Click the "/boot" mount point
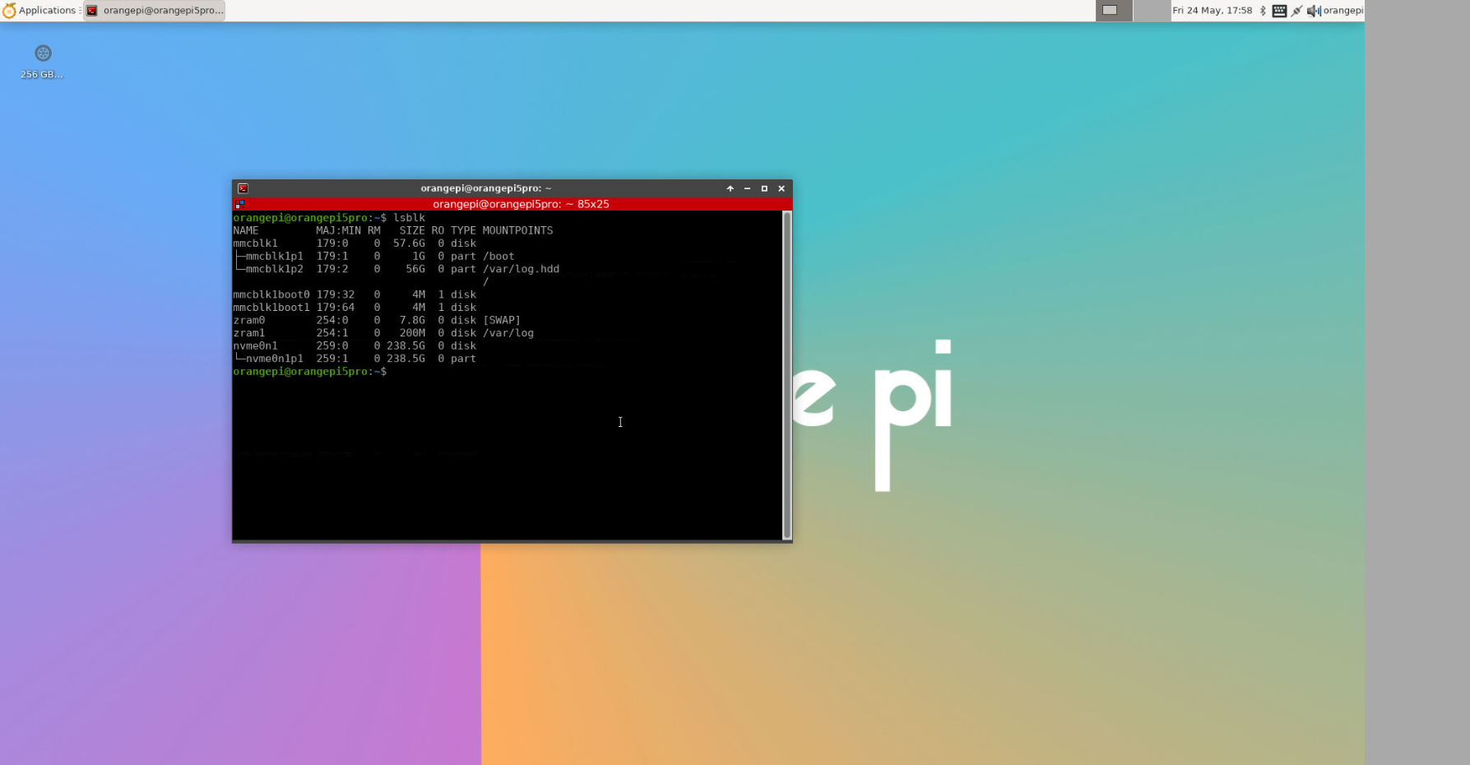 click(499, 257)
